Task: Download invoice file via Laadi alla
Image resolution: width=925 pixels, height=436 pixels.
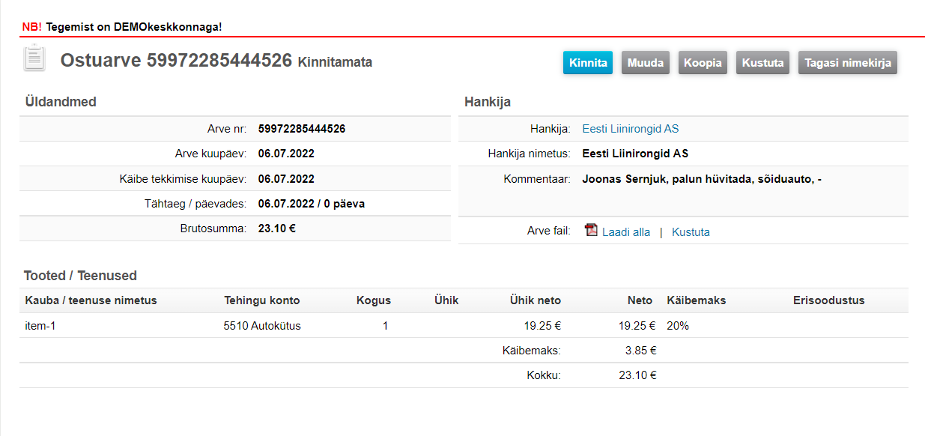Action: (626, 232)
